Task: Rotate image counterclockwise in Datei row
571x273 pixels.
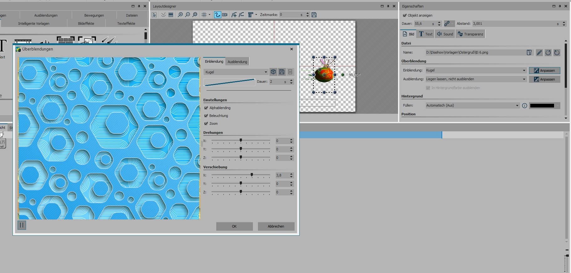Action: coord(548,53)
